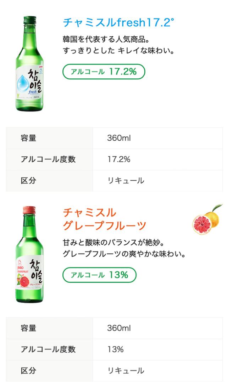
Task: Click 360ml value in the grapefruit product table
Action: tap(119, 328)
